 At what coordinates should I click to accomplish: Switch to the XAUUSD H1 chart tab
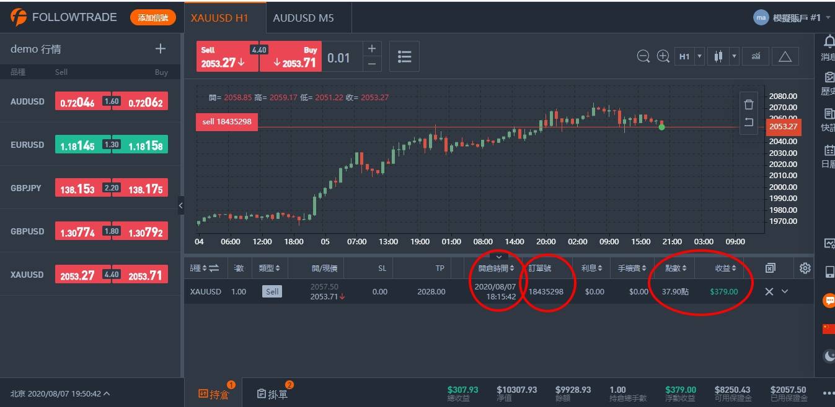(x=225, y=18)
